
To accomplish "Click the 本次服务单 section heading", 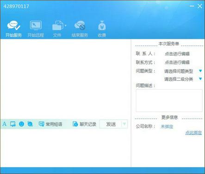I will (x=169, y=44).
